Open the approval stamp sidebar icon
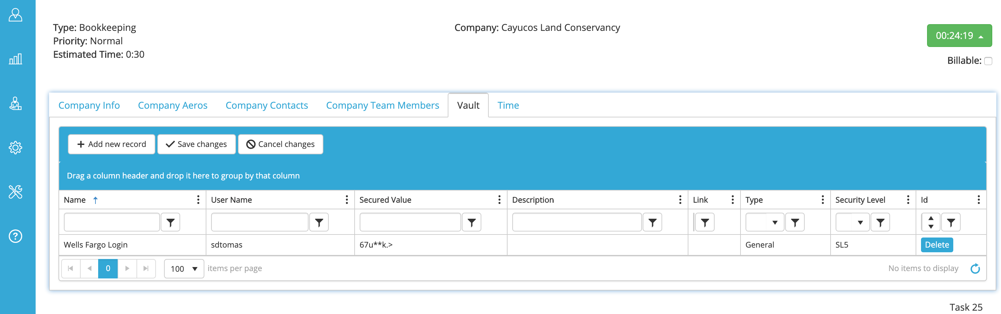The width and height of the screenshot is (1001, 314). click(15, 104)
